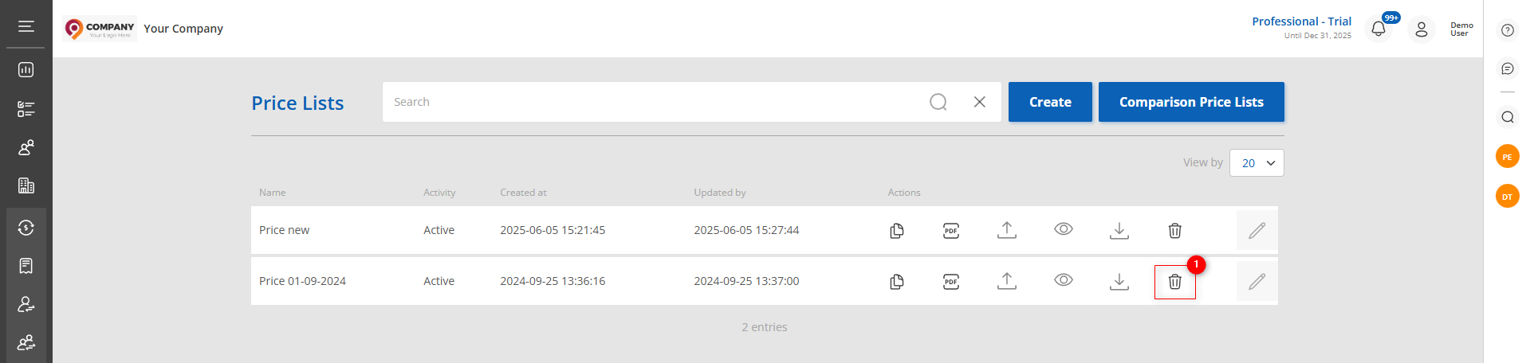Clear the search with X icon

980,102
